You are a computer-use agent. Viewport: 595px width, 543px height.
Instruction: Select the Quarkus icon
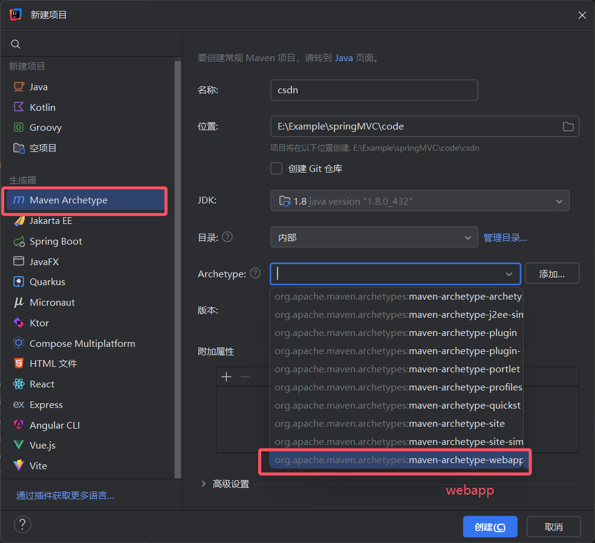(x=19, y=281)
